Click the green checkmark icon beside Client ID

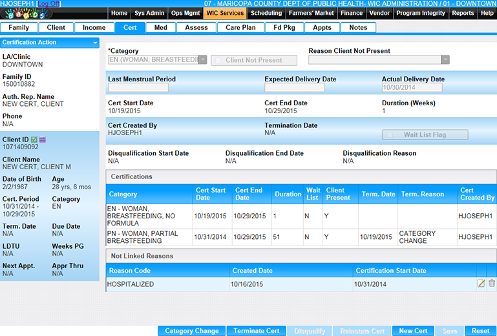[x=34, y=139]
